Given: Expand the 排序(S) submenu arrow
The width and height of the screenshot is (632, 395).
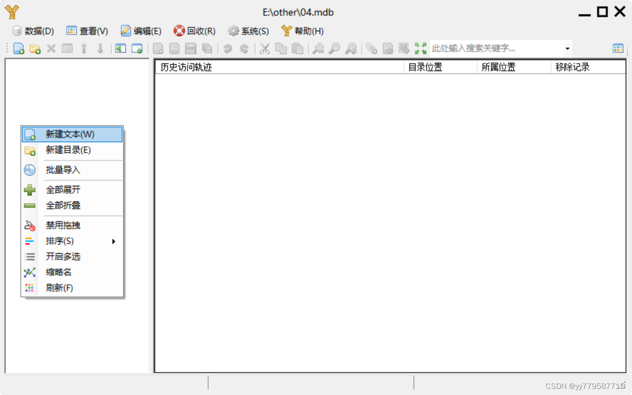Looking at the screenshot, I should [x=114, y=241].
